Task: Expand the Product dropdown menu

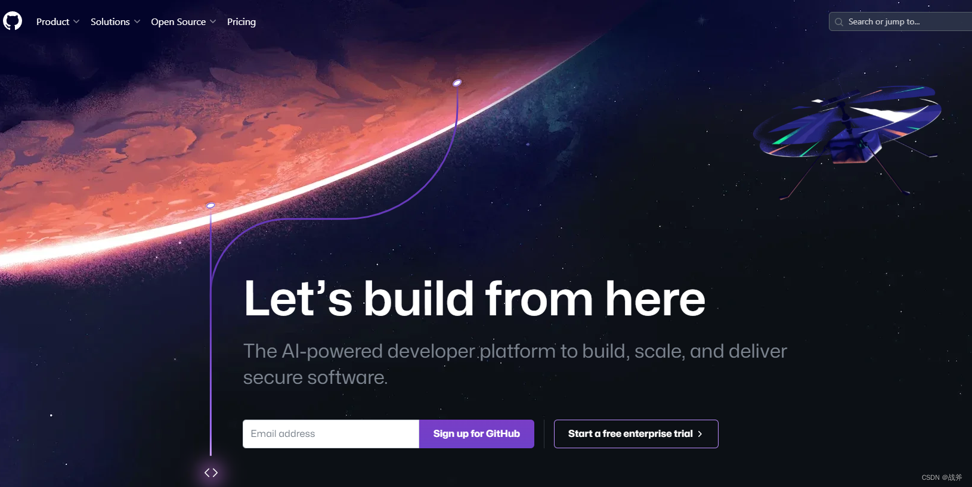Action: pyautogui.click(x=58, y=21)
